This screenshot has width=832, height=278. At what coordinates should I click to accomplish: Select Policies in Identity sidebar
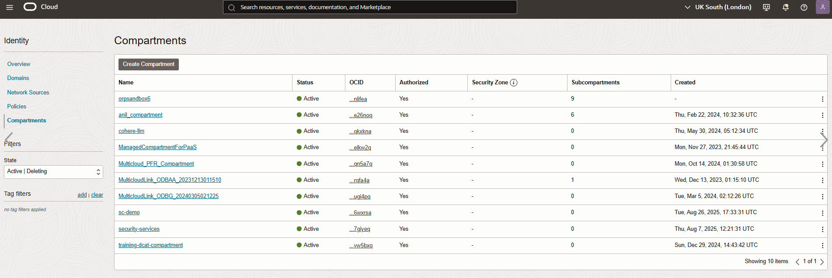tap(17, 106)
